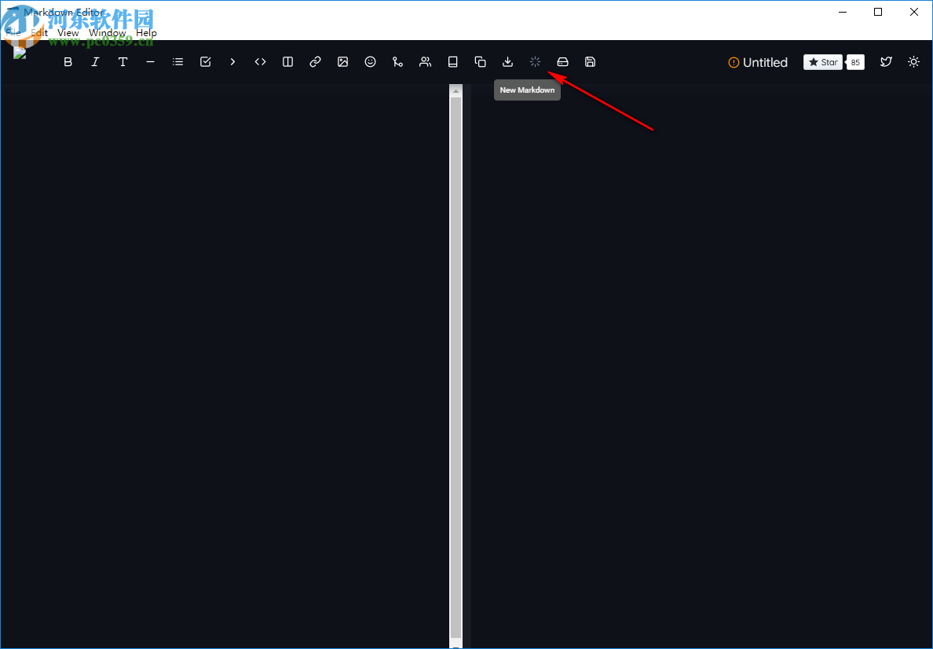The width and height of the screenshot is (933, 649).
Task: Toggle the split view layout
Action: pyautogui.click(x=287, y=61)
